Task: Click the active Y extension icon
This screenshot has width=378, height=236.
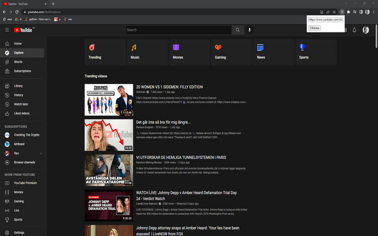Action: pyautogui.click(x=342, y=12)
